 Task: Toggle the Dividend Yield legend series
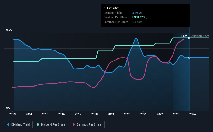point(18,125)
